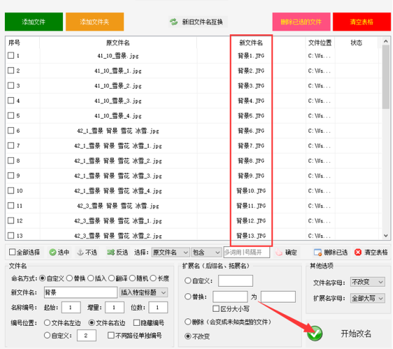Click the orange 添加文件夹 button
Image resolution: width=393 pixels, height=349 pixels.
coord(95,22)
